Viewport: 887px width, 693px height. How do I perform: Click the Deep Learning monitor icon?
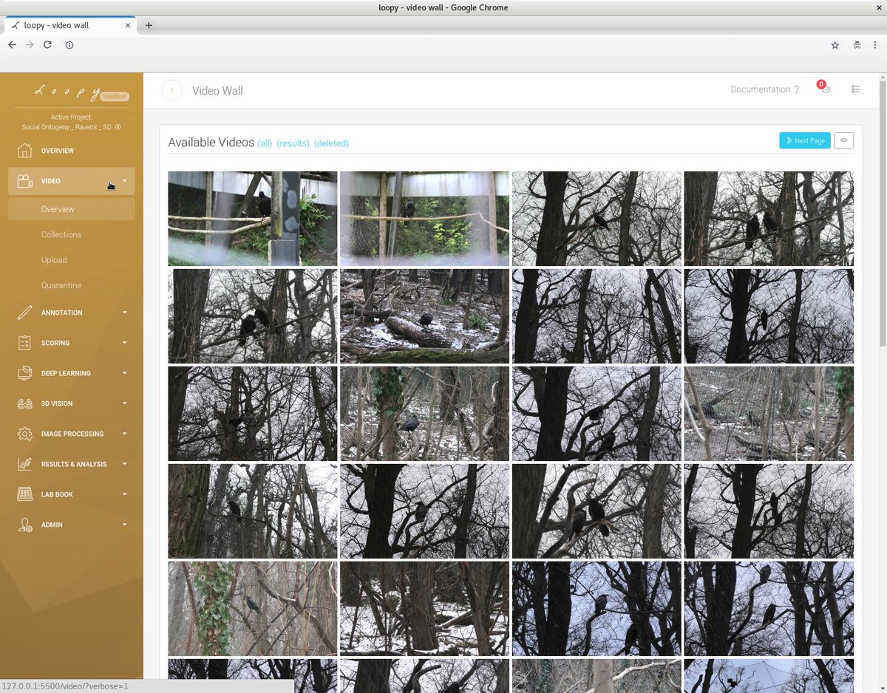(x=24, y=373)
